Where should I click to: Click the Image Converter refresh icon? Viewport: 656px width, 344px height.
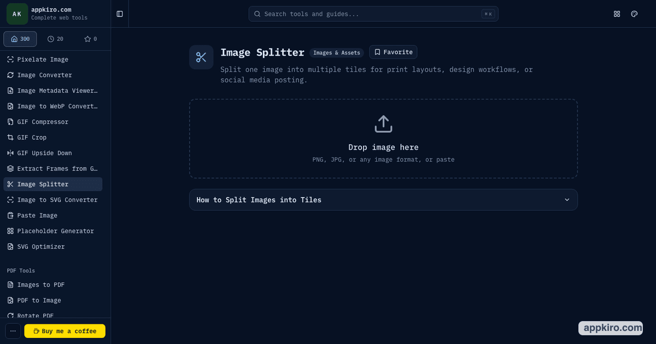[10, 75]
